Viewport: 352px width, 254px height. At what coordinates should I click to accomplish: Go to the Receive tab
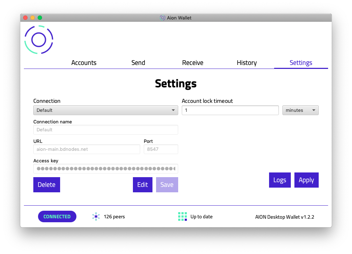point(193,63)
